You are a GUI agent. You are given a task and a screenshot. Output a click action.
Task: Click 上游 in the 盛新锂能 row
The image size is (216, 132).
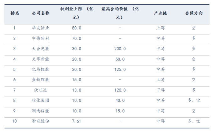[161, 80]
